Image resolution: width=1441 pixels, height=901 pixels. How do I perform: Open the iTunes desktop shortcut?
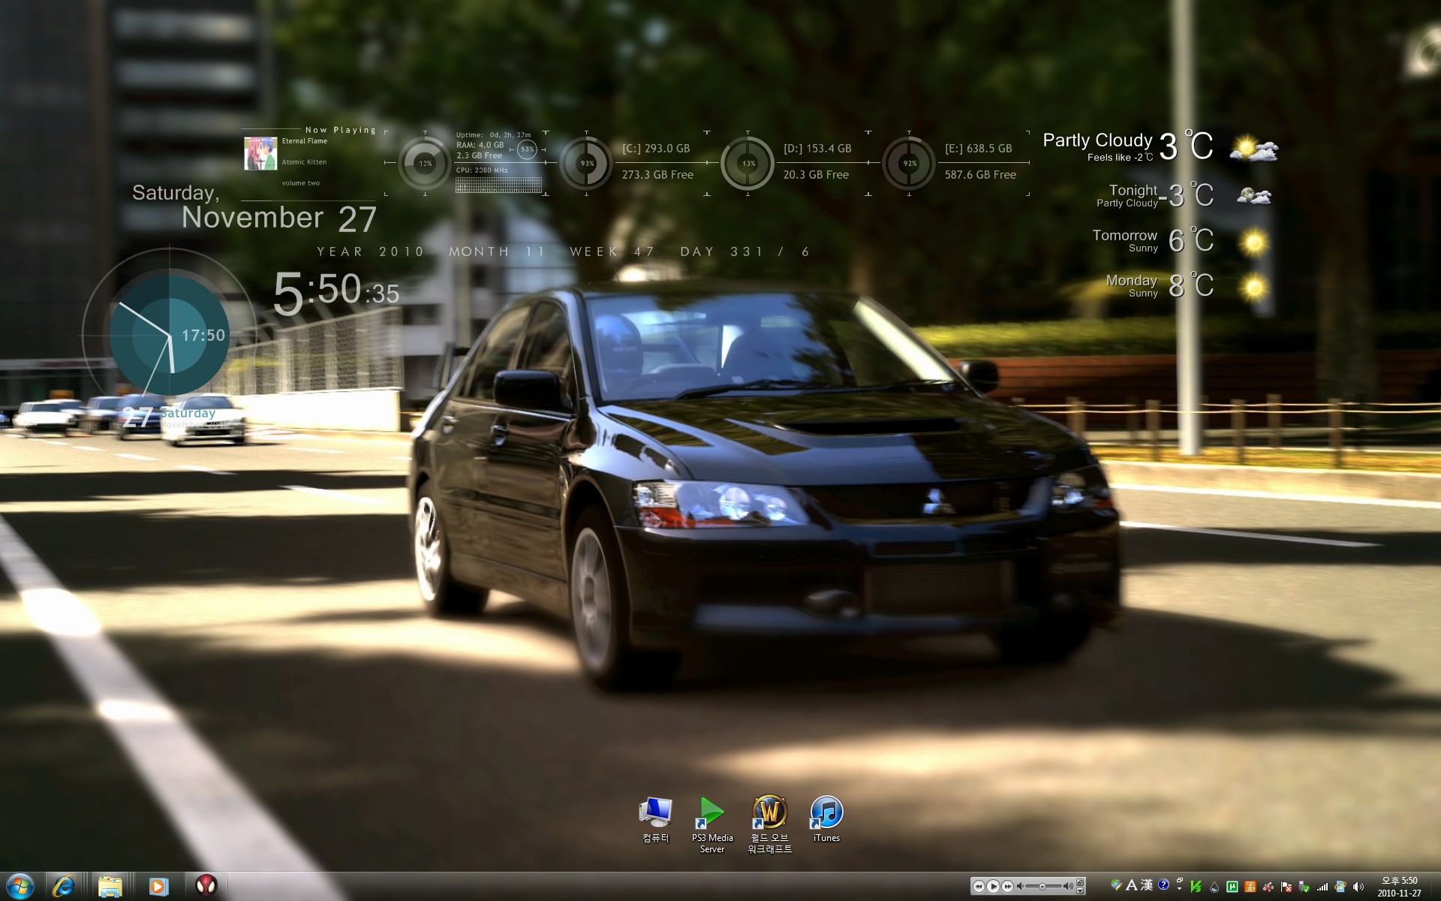click(x=826, y=813)
